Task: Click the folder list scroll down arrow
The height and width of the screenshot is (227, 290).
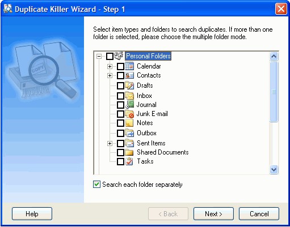Action: (x=274, y=169)
